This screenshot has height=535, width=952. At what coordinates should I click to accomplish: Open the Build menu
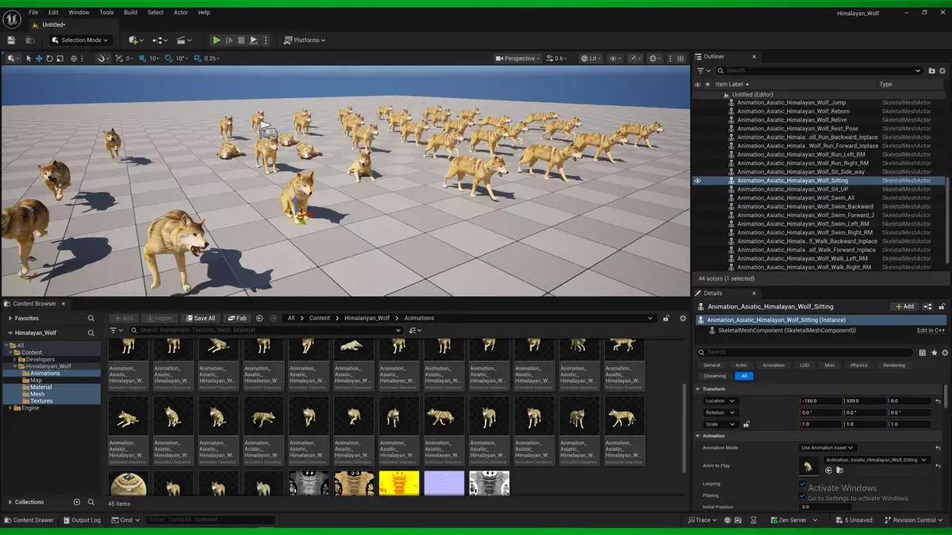[x=130, y=13]
